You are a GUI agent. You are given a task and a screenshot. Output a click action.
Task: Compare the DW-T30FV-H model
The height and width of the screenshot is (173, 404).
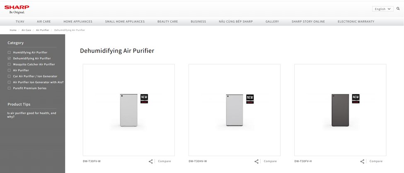tap(376, 161)
